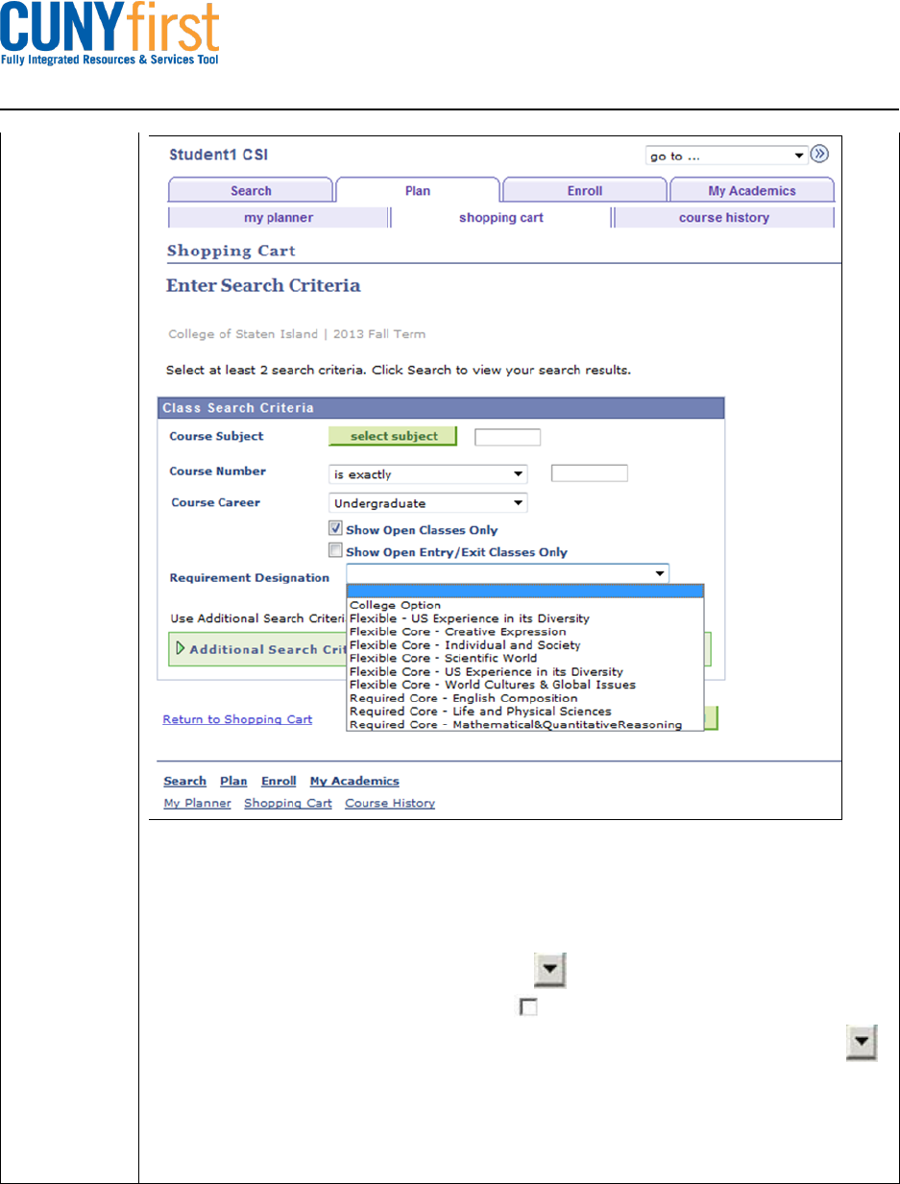
Task: Click the select subject button
Action: (x=394, y=436)
